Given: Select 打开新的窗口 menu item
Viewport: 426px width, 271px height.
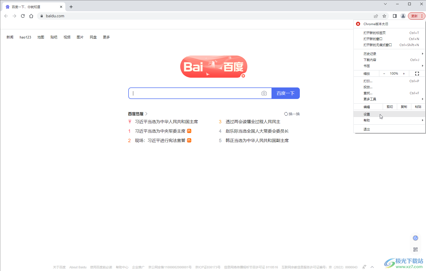Looking at the screenshot, I should coord(390,39).
